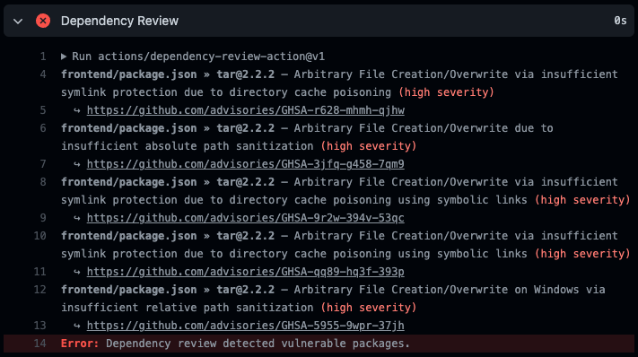Click the 0s duration label

pyautogui.click(x=620, y=21)
